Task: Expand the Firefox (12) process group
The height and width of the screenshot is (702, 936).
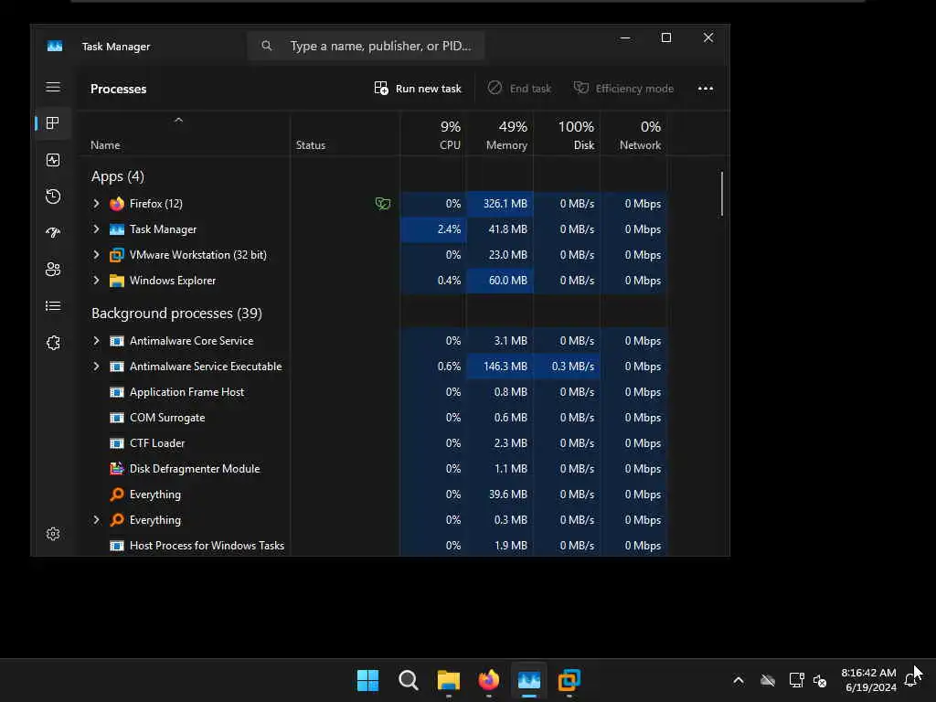Action: coord(96,204)
